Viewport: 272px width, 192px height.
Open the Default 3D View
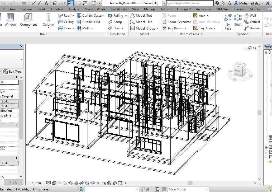[54, 3]
